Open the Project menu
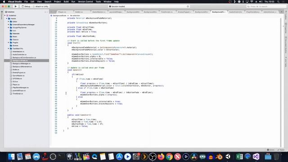 point(57,2)
